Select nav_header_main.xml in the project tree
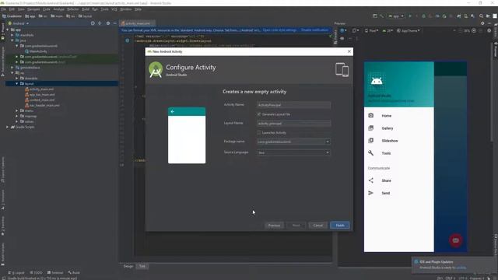Viewport: 498px width, 280px height. pyautogui.click(x=42, y=106)
